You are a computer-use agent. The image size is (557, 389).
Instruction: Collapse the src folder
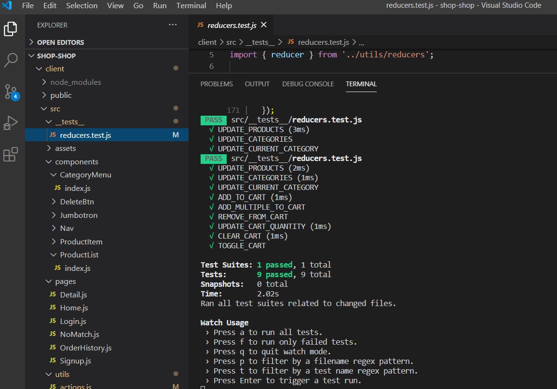click(x=44, y=108)
